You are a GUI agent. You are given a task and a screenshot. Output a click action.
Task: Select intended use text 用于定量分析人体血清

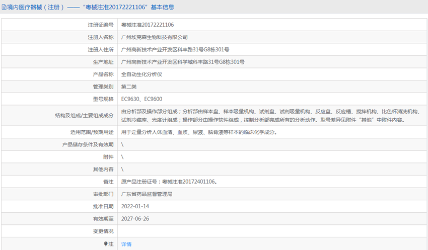pos(199,132)
